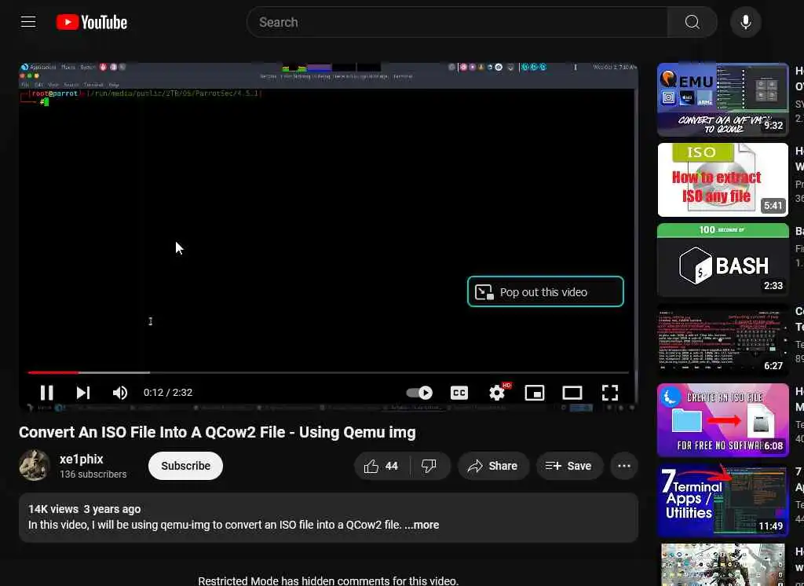Click 'Pop out this video' button
Image resolution: width=804 pixels, height=586 pixels.
click(x=546, y=291)
